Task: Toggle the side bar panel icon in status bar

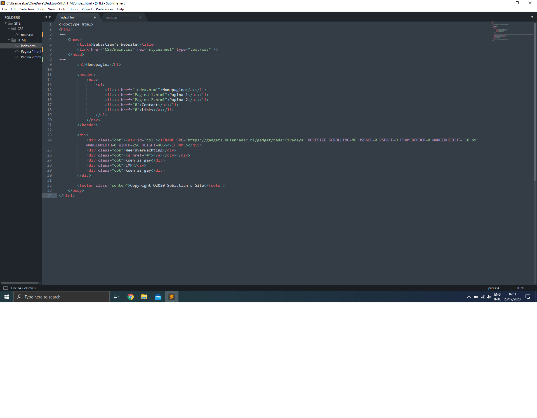Action: [x=5, y=288]
